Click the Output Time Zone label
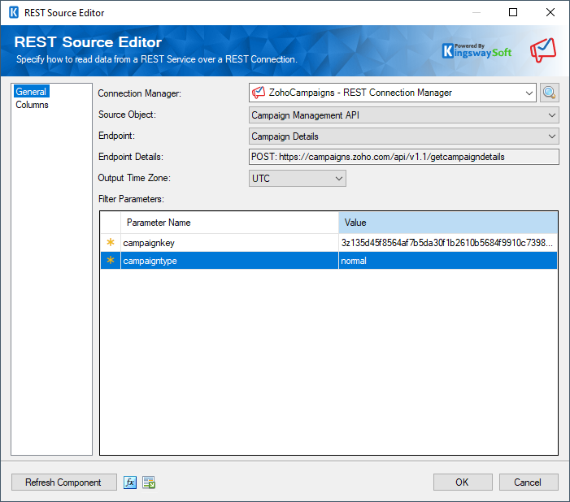The image size is (570, 502). click(x=134, y=178)
